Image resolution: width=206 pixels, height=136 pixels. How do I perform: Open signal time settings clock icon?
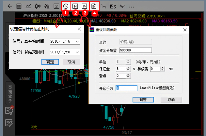point(66,6)
